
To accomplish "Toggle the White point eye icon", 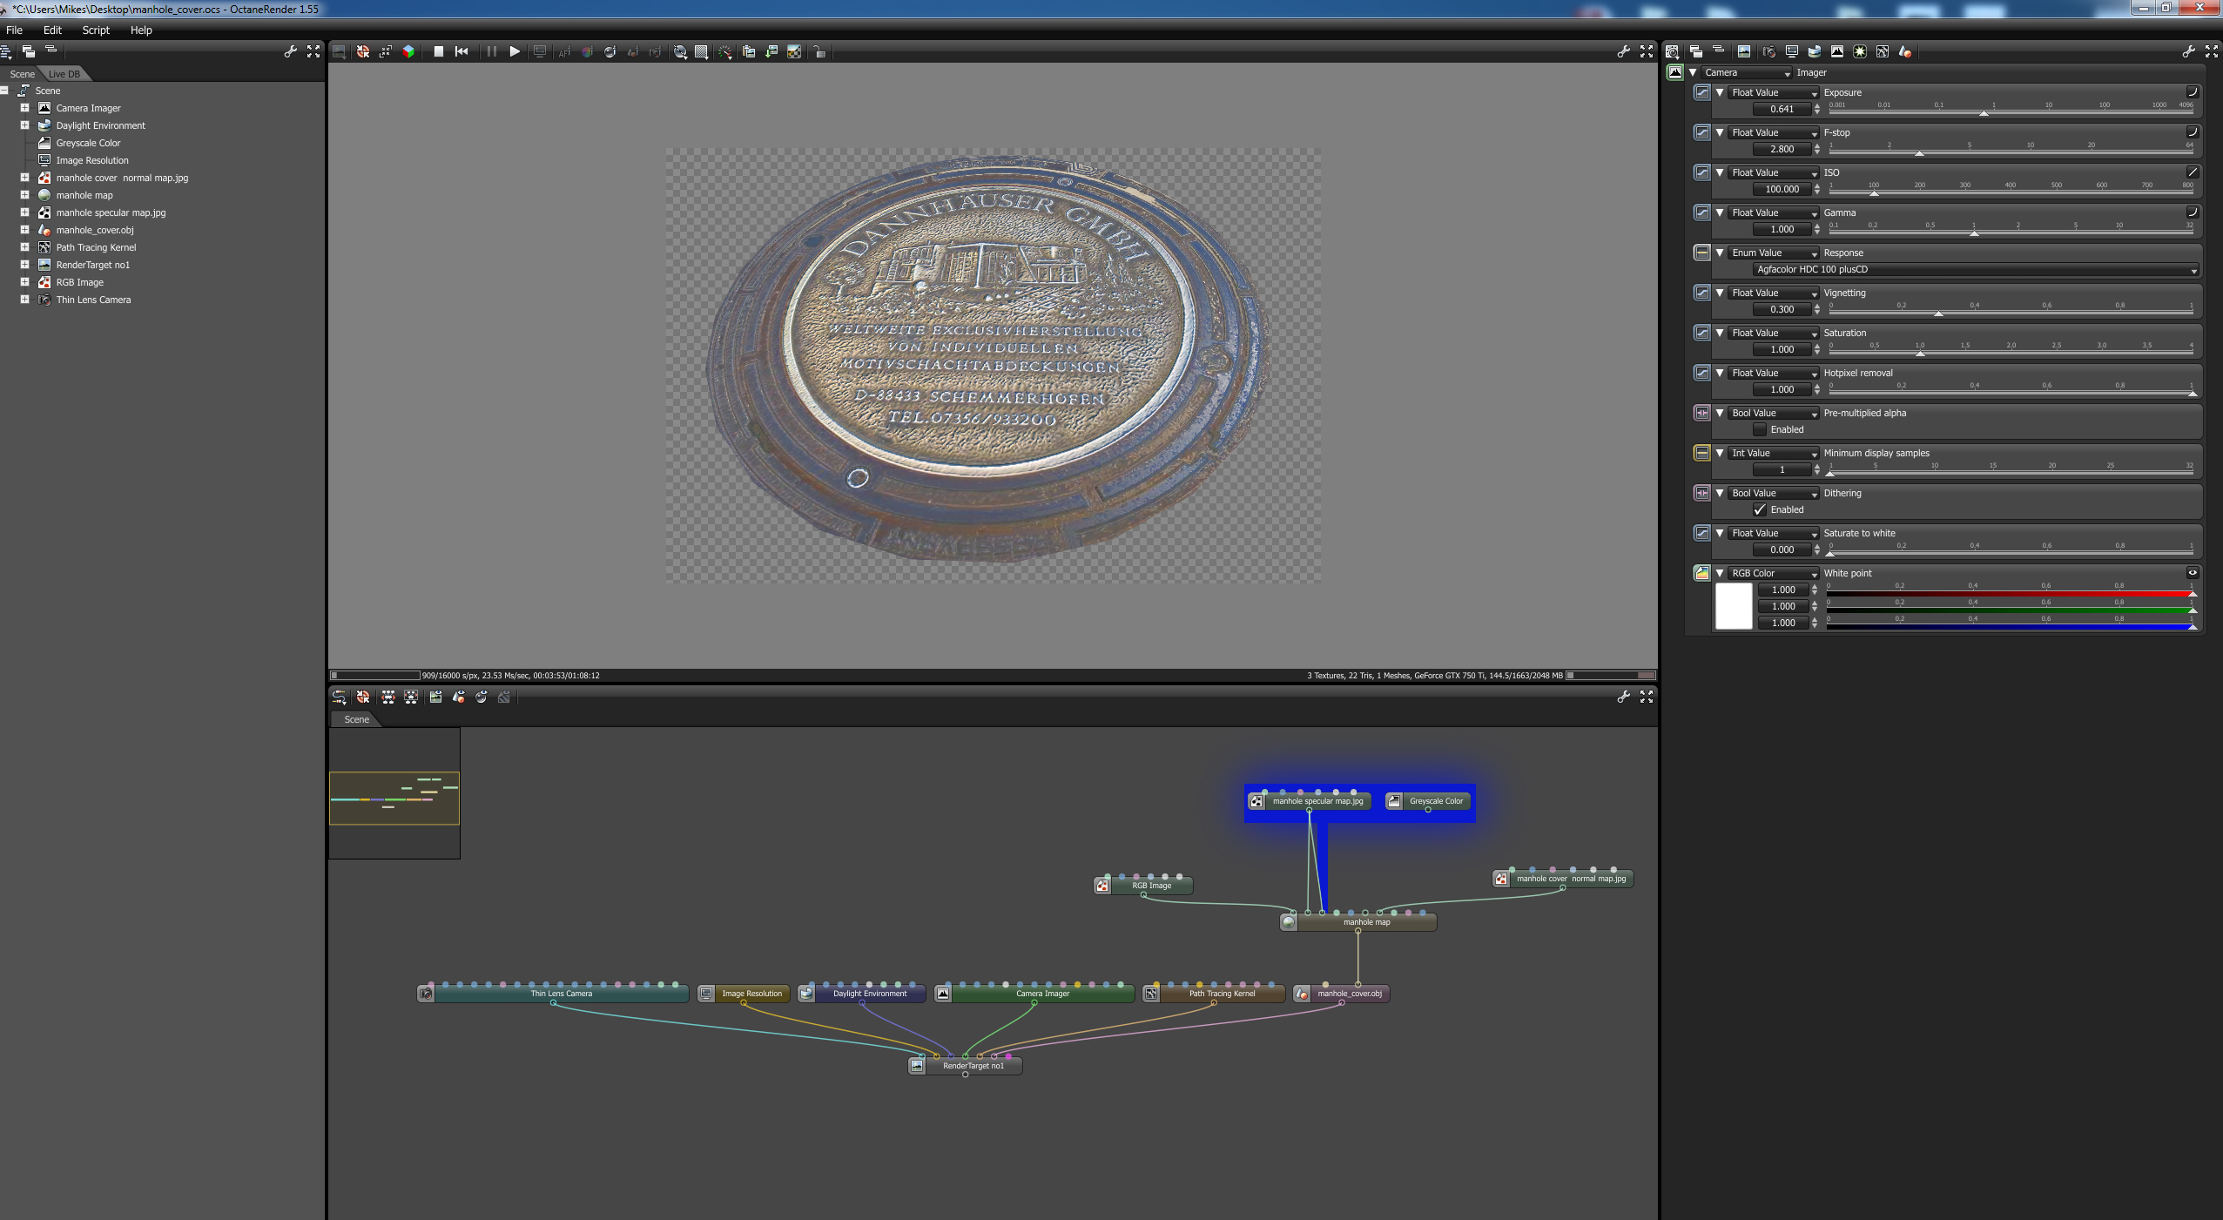I will click(x=2193, y=573).
